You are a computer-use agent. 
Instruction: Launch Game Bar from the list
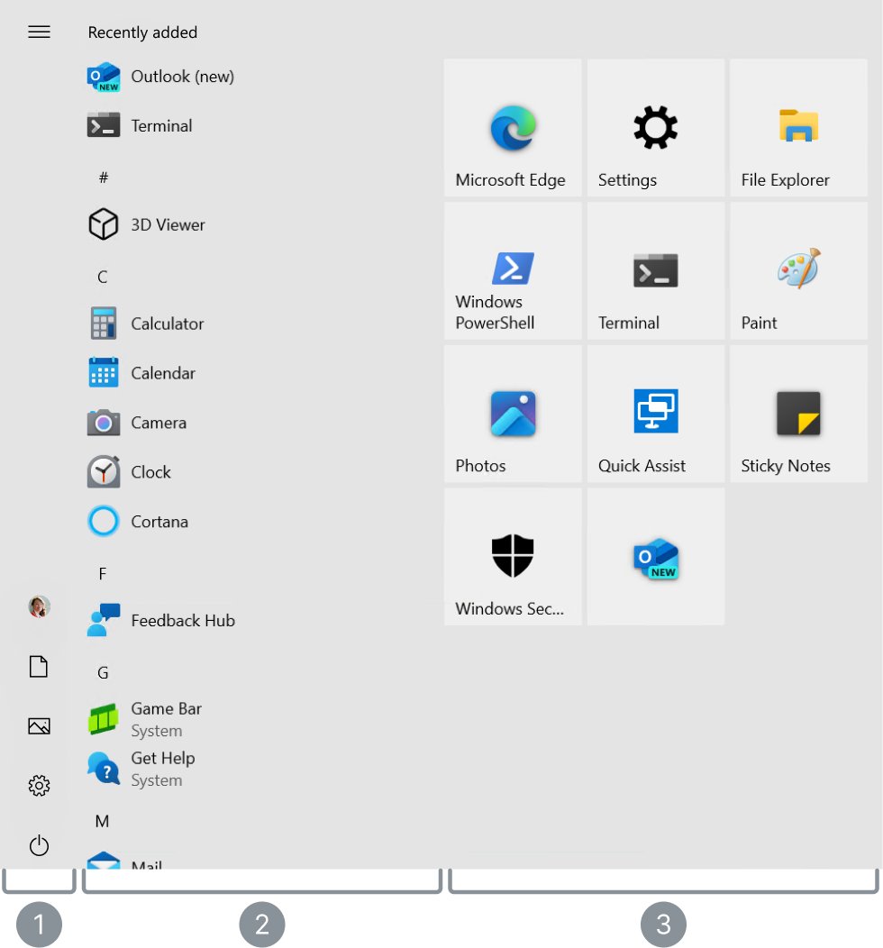145,719
